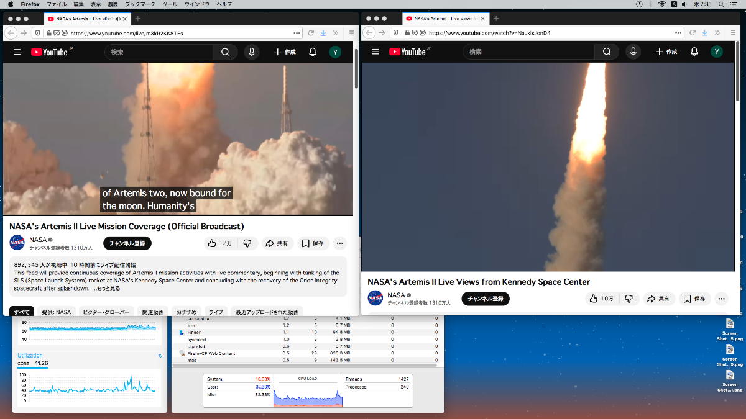Open page actions ellipsis in right address bar
746x419 pixels.
click(x=678, y=32)
